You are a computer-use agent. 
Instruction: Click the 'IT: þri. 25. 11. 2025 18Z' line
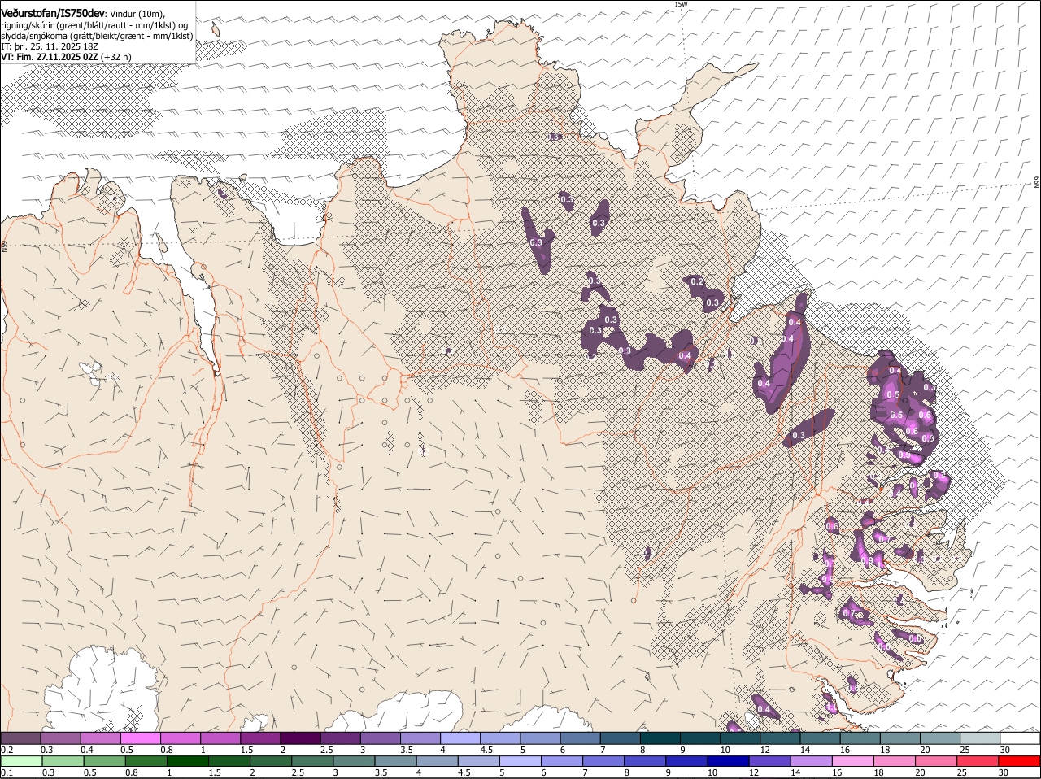click(x=50, y=46)
